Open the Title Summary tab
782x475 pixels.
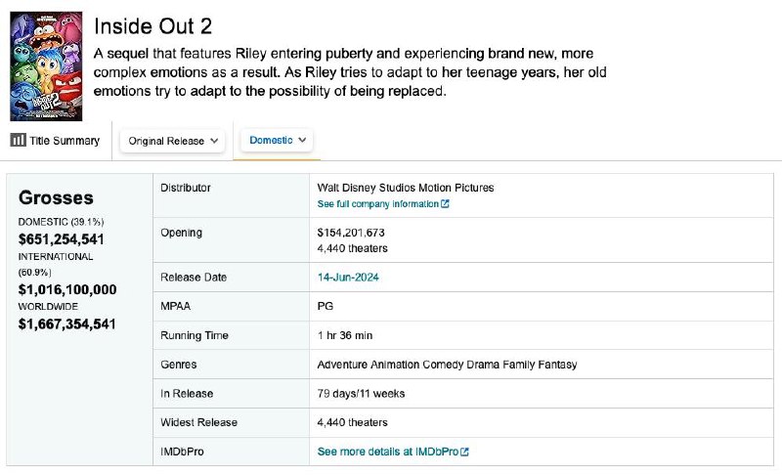[x=55, y=141]
